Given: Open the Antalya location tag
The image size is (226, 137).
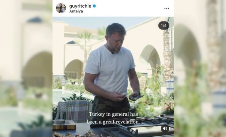Looking at the screenshot, I should (76, 11).
